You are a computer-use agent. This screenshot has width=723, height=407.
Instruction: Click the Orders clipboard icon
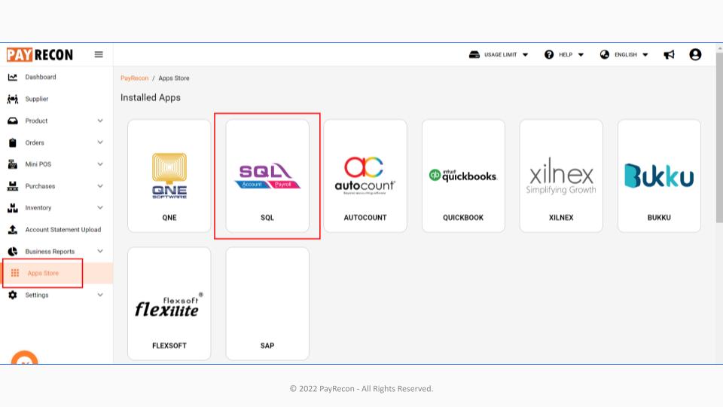pos(13,142)
